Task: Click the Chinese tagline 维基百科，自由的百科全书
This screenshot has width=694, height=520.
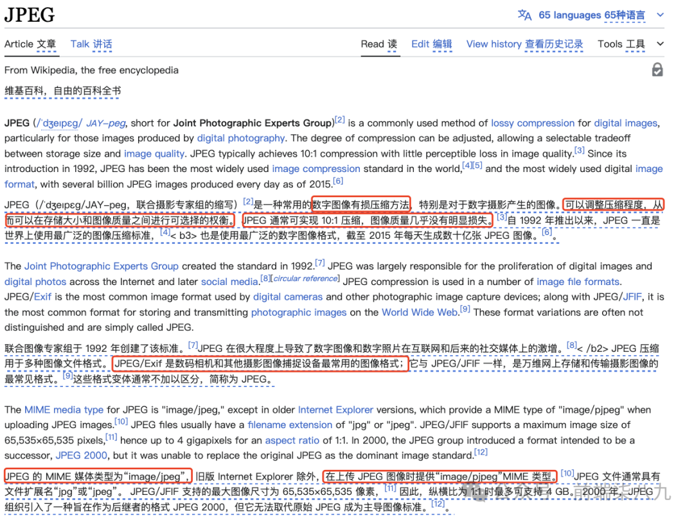Action: pos(62,91)
